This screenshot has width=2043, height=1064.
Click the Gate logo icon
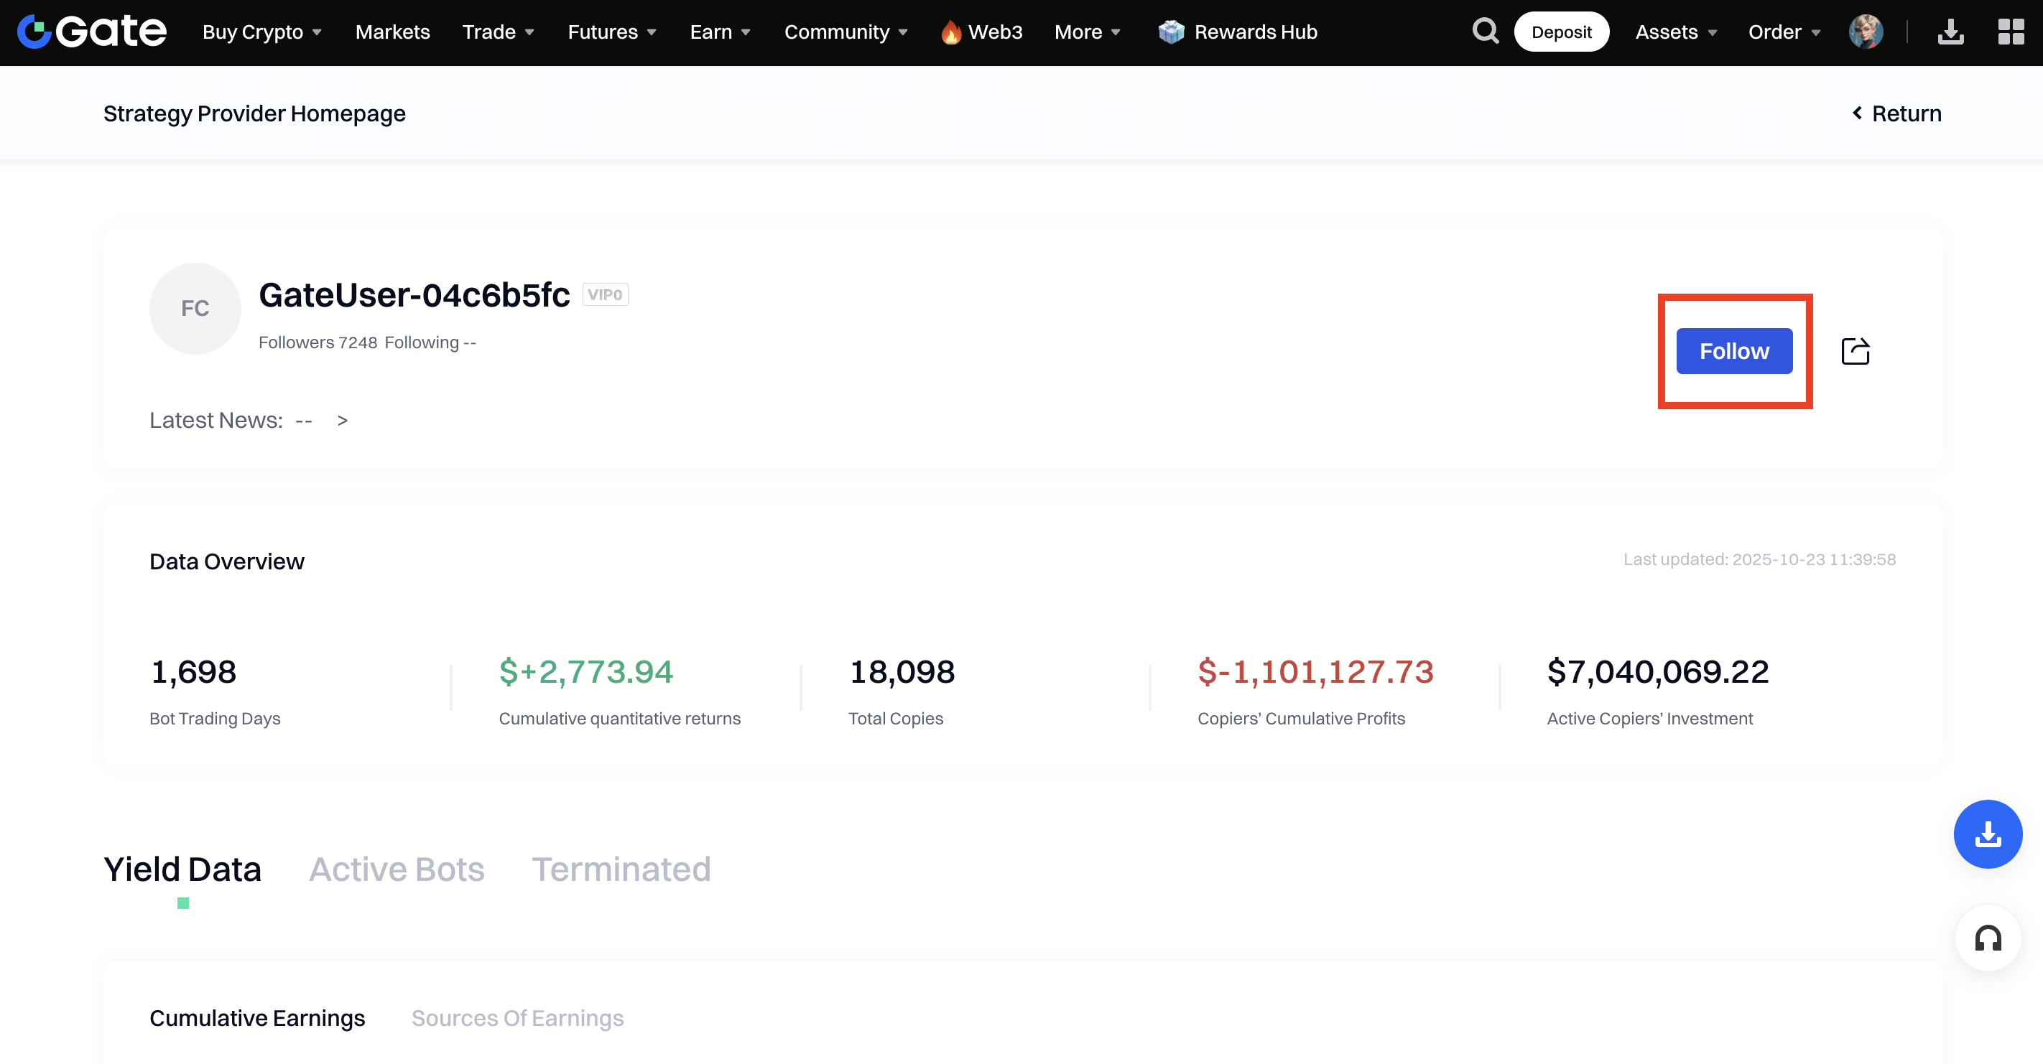34,32
